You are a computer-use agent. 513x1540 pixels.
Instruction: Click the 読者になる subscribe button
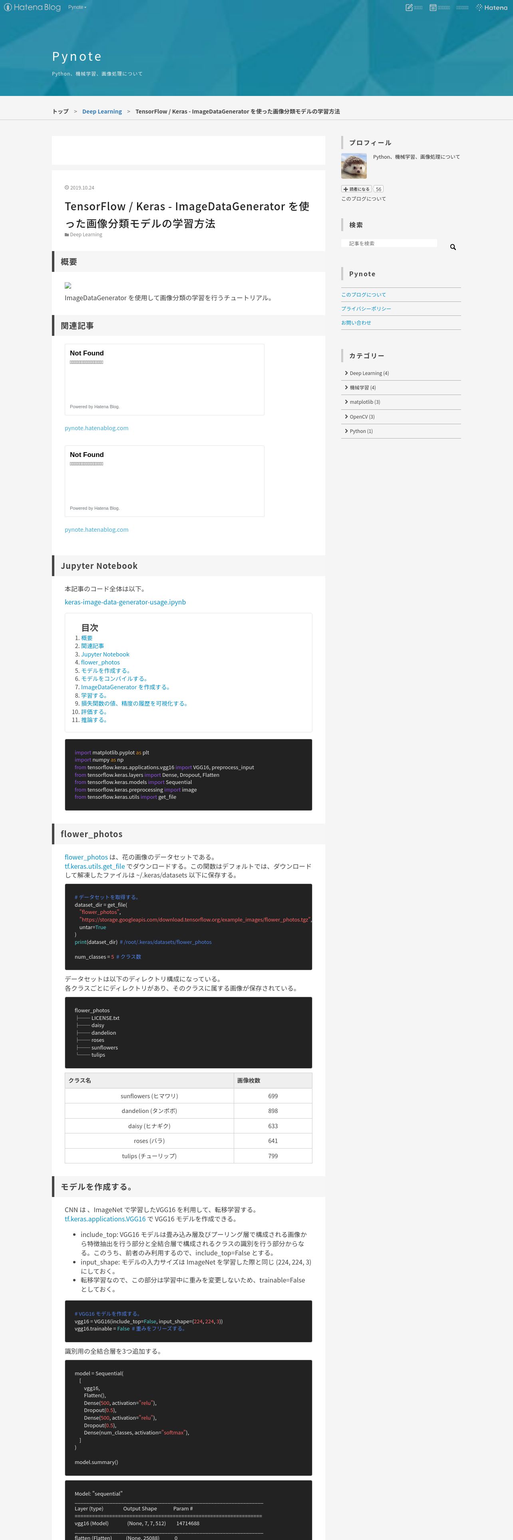pyautogui.click(x=356, y=189)
